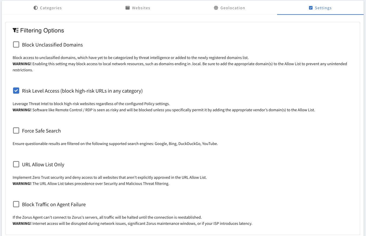Click the URL Allow List Only label text
This screenshot has height=236, width=366.
point(43,165)
